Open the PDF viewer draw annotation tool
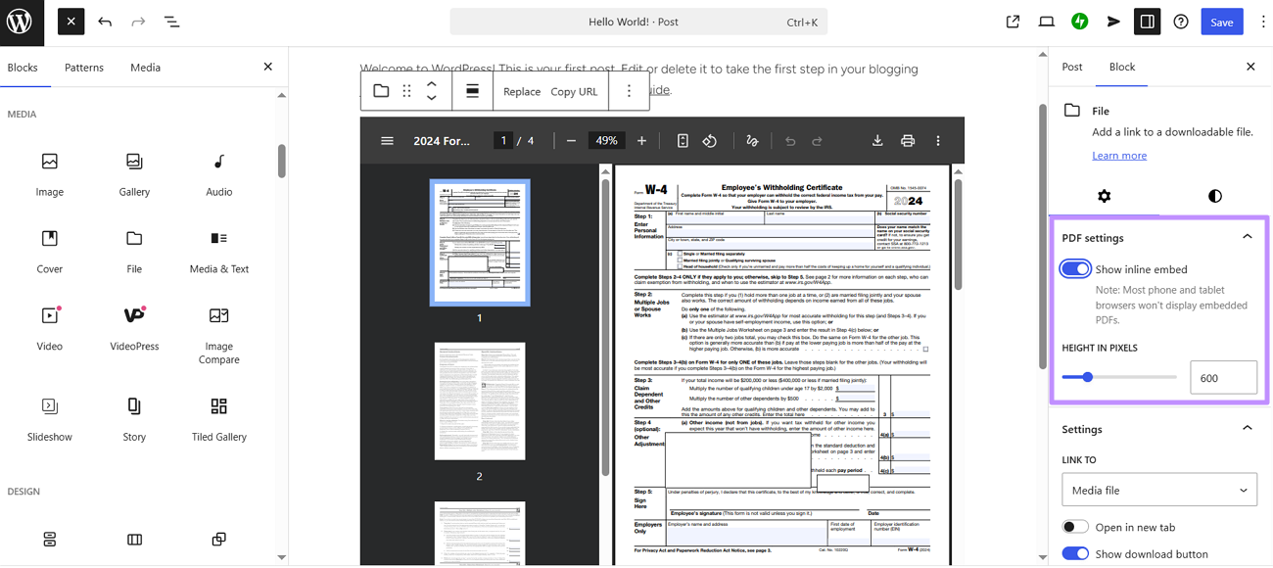 (x=752, y=140)
